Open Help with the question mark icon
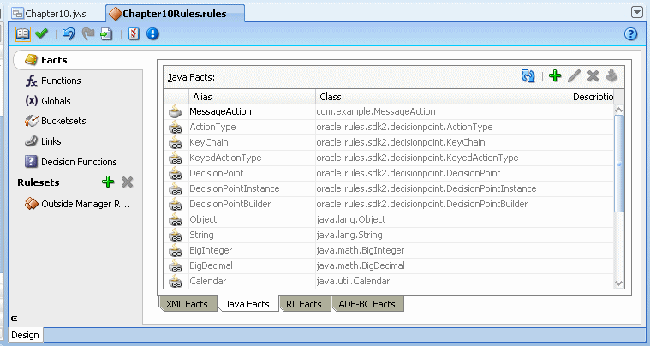 coord(630,34)
